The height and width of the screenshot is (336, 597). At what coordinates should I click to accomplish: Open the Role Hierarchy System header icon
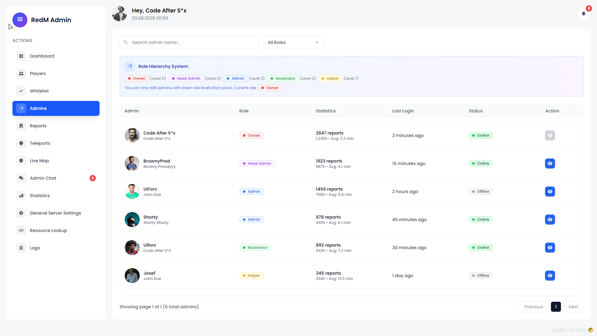130,66
